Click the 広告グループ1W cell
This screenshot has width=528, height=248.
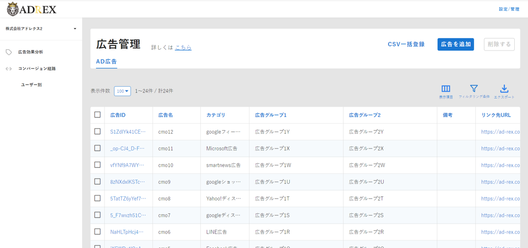point(273,165)
